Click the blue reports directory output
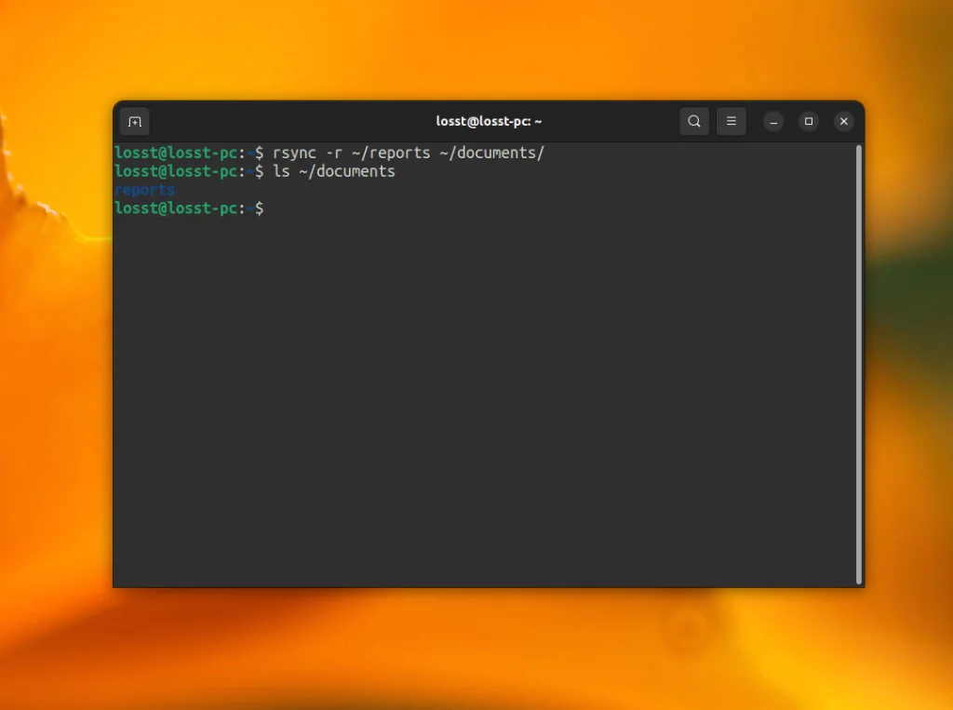The image size is (953, 710). [x=144, y=190]
